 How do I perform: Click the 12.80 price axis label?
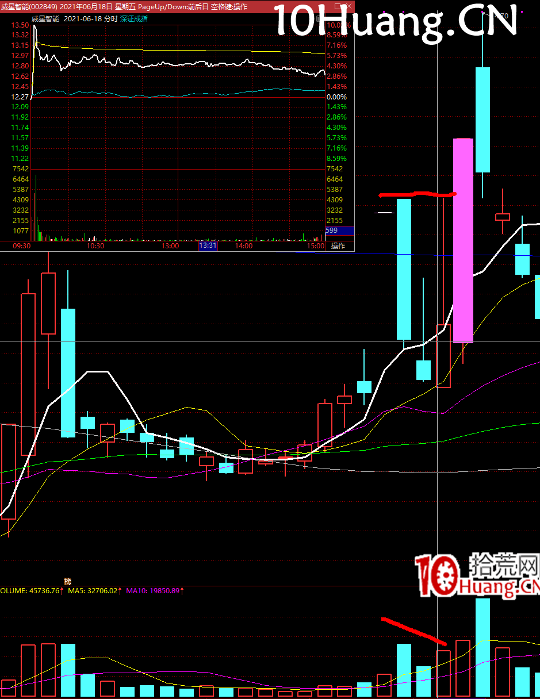20,66
